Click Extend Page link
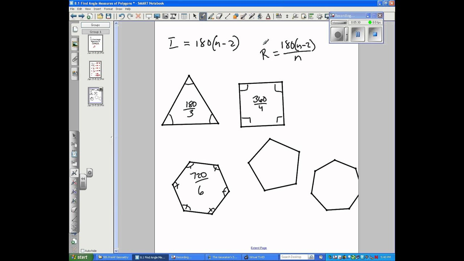Screen dimensions: 464x261 coord(258,248)
